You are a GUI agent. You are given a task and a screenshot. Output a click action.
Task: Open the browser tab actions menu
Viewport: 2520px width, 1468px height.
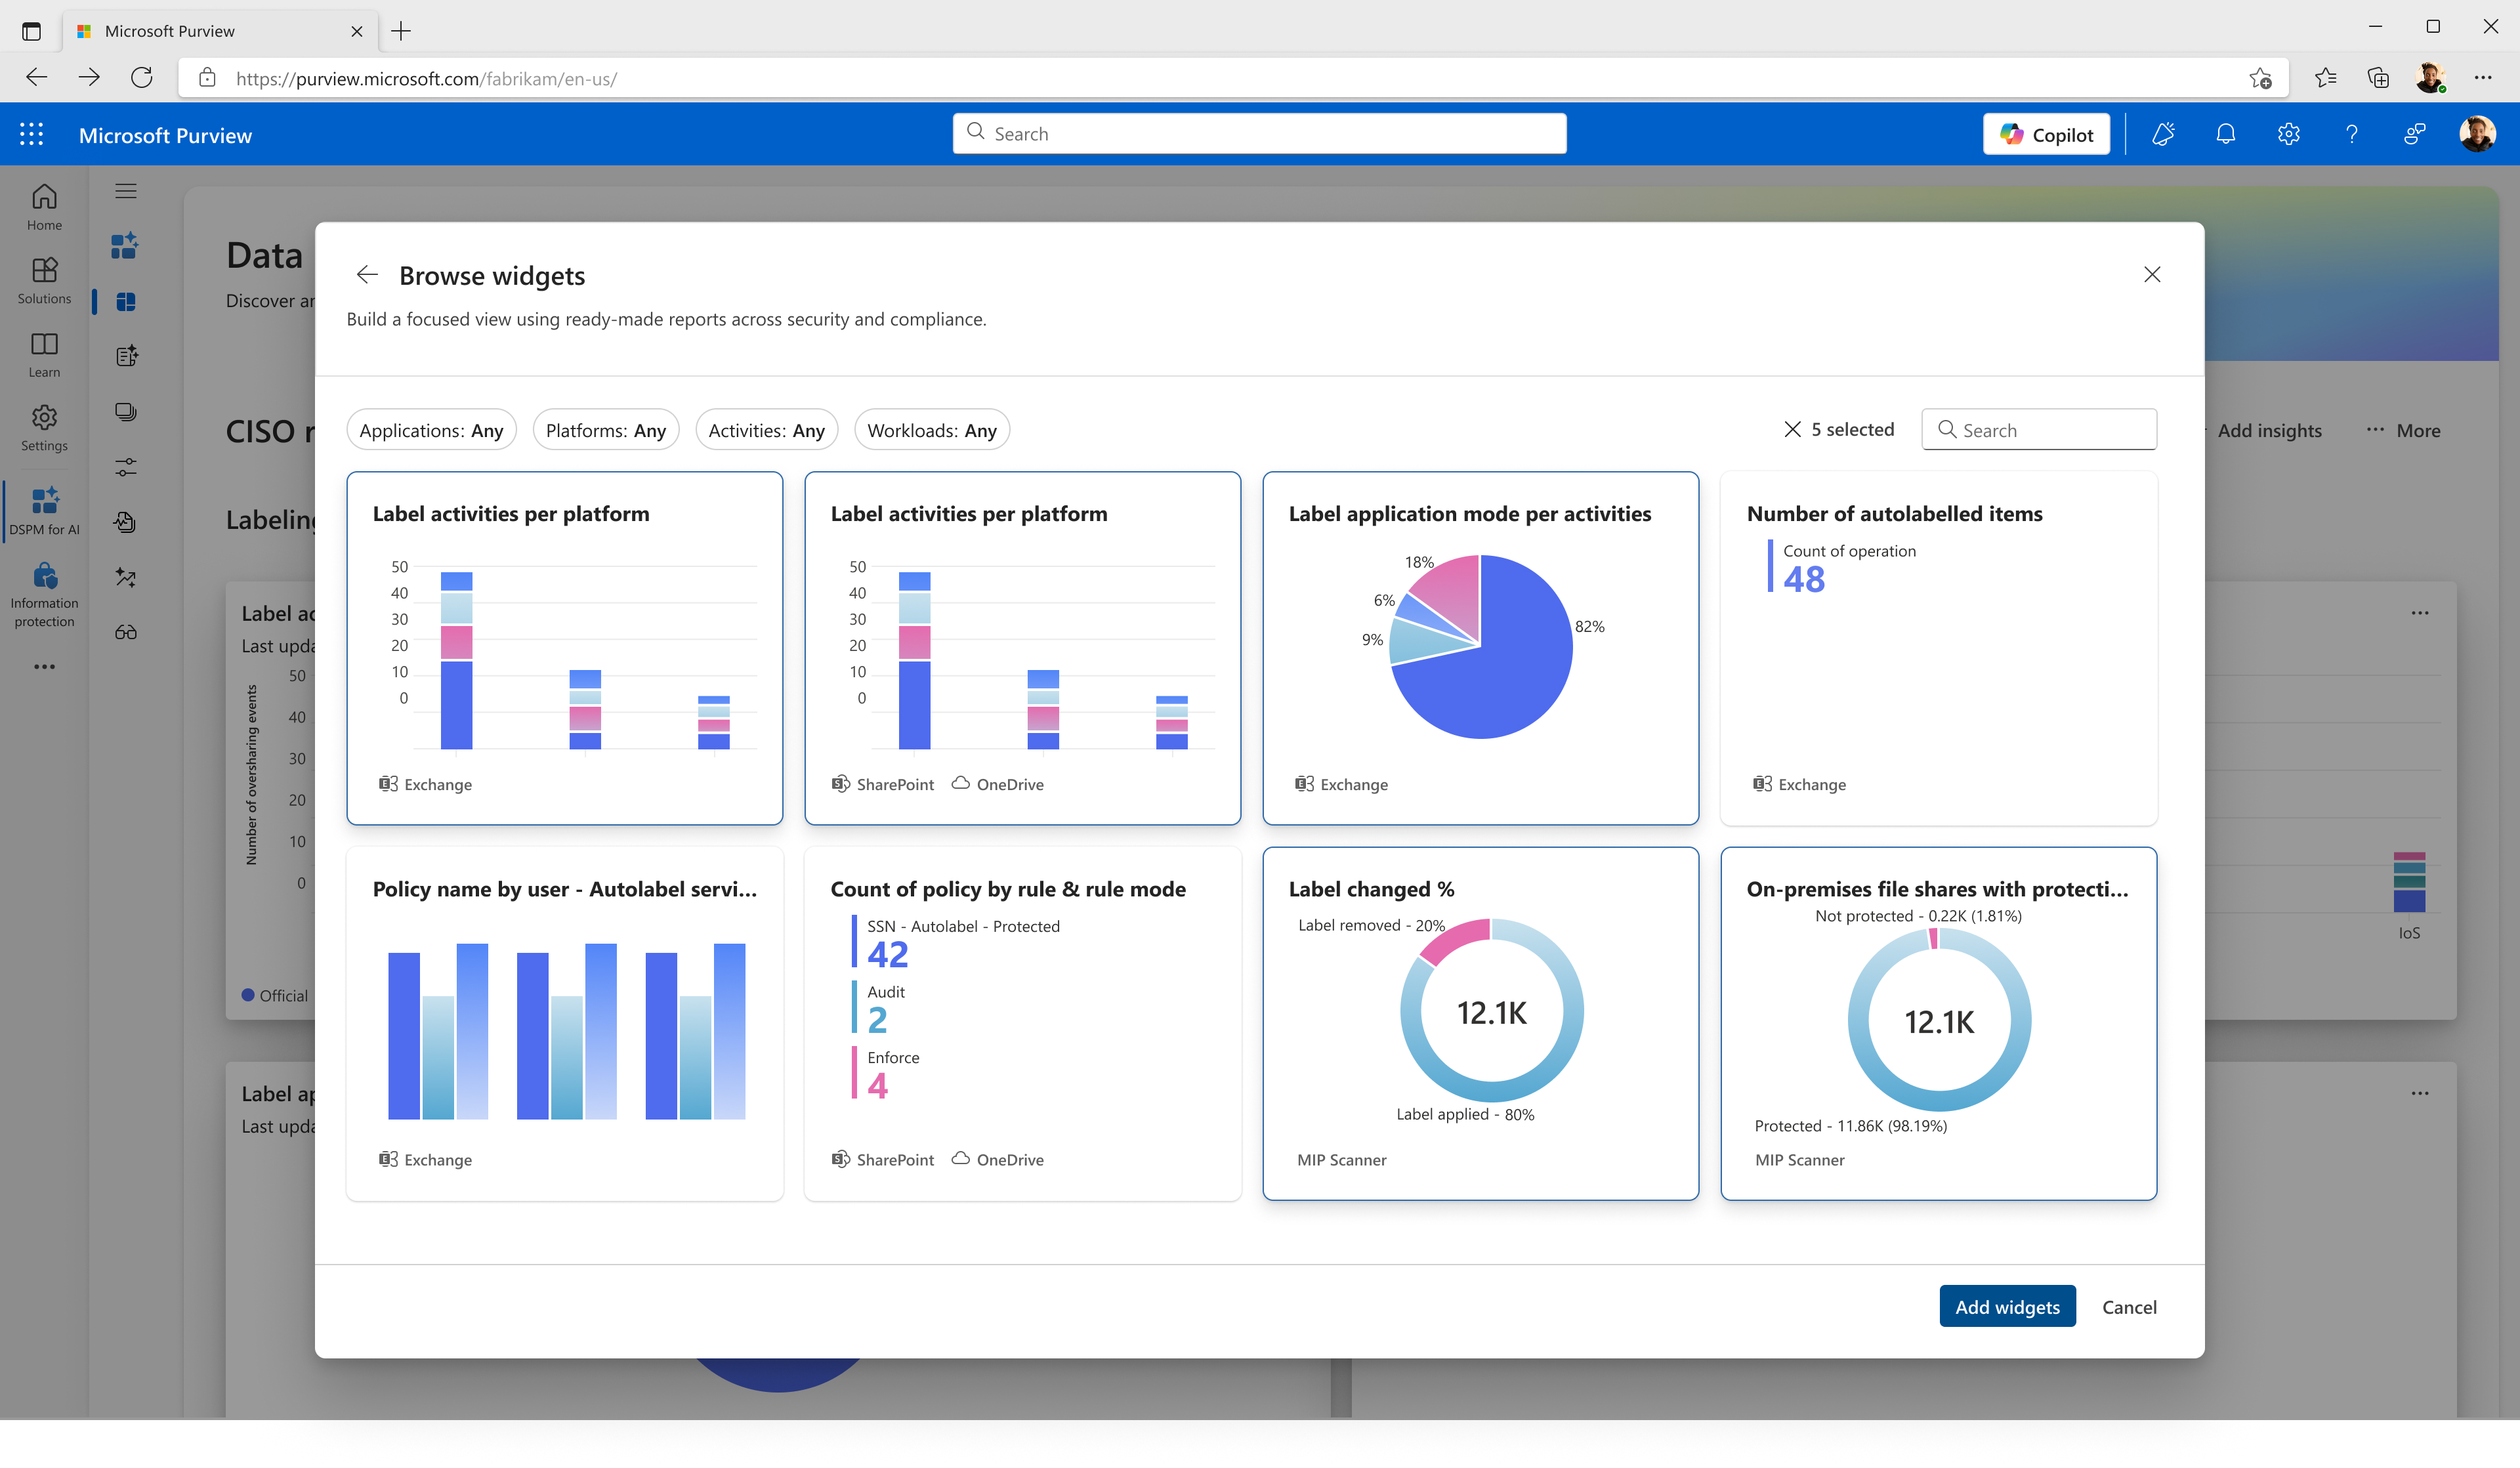[32, 31]
